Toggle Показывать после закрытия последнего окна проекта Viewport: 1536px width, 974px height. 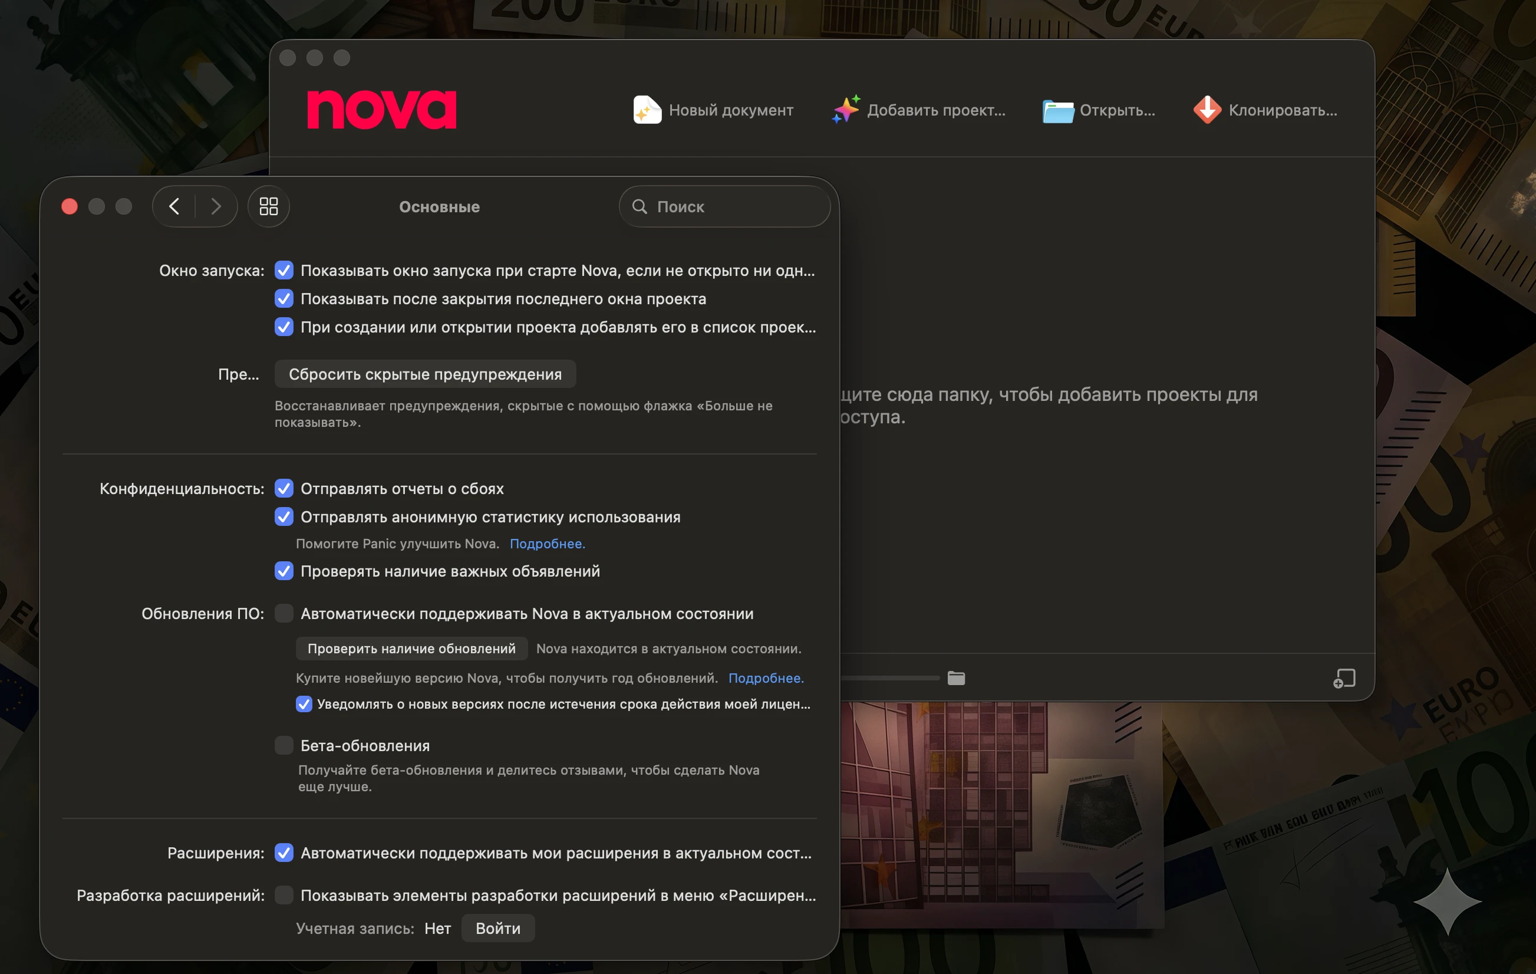click(284, 299)
